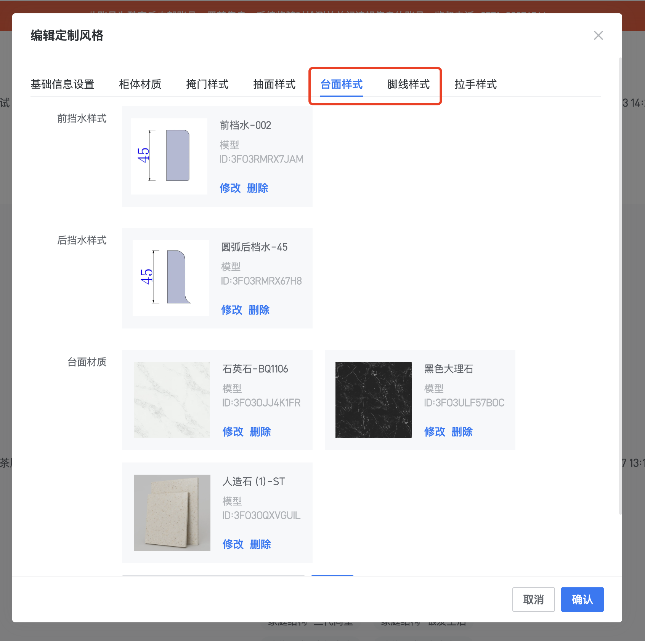The height and width of the screenshot is (641, 645).
Task: Open the 拉手样式 tab
Action: [x=475, y=84]
